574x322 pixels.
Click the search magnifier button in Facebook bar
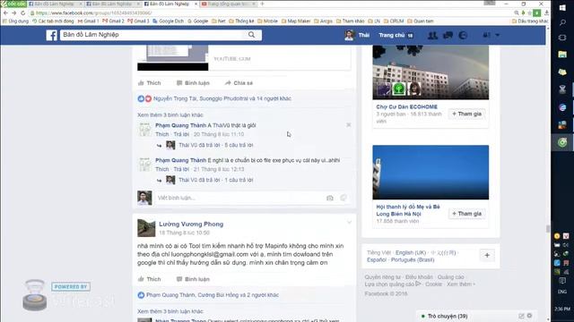tap(251, 35)
